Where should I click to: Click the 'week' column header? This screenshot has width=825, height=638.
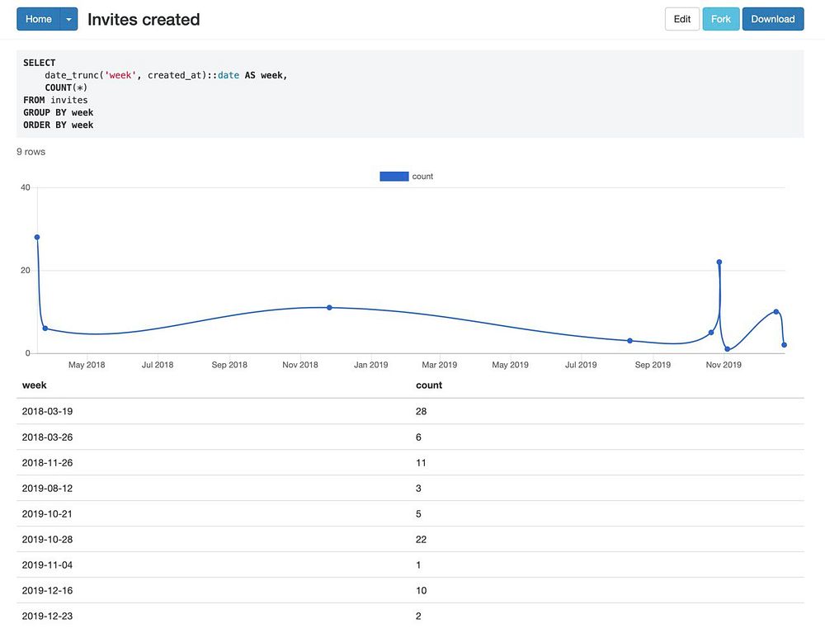coord(35,385)
